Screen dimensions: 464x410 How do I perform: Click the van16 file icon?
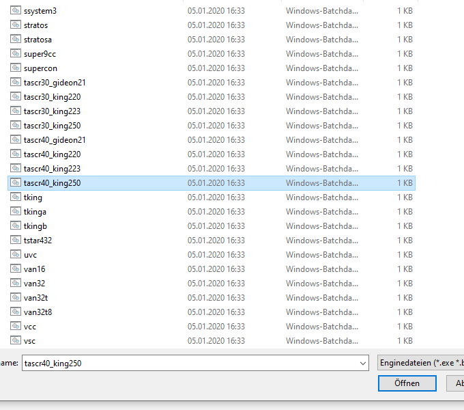pyautogui.click(x=16, y=269)
